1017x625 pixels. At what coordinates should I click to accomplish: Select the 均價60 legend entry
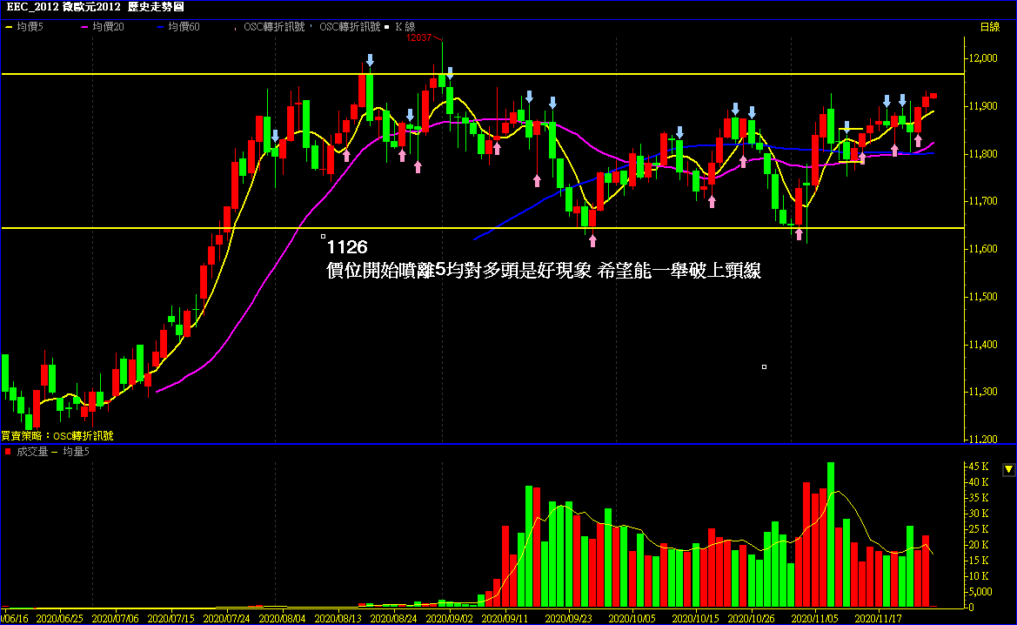coord(178,27)
